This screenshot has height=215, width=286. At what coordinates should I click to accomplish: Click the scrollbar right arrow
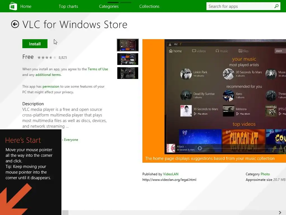[280, 213]
